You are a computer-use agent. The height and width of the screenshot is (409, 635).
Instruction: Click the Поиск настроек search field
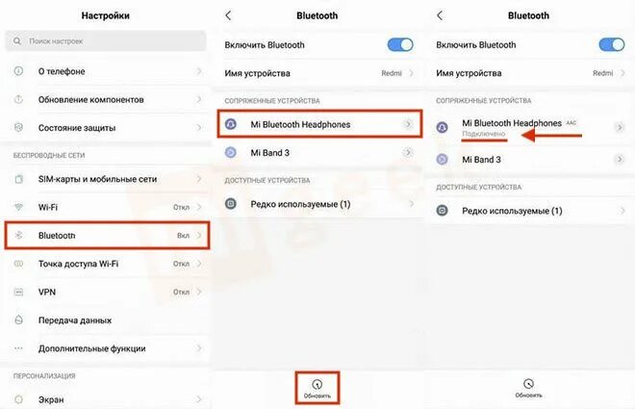(106, 40)
